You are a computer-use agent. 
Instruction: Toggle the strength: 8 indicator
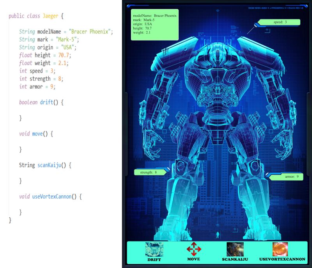[150, 172]
